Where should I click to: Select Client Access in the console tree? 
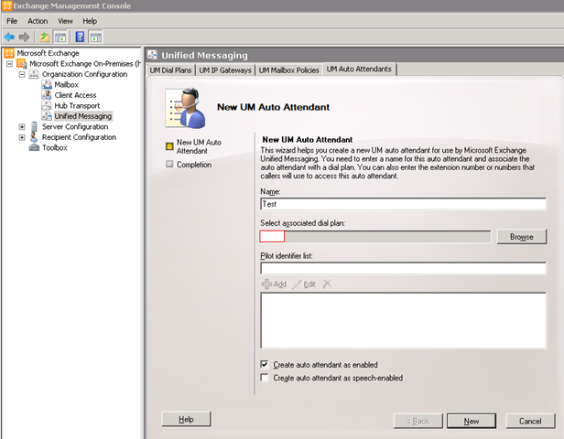point(75,95)
